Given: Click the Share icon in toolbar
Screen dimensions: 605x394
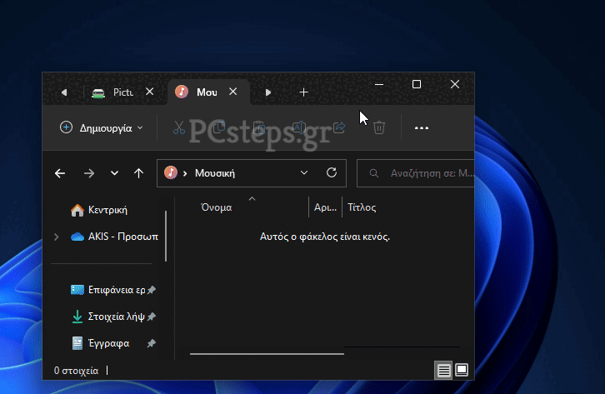Looking at the screenshot, I should pos(339,127).
